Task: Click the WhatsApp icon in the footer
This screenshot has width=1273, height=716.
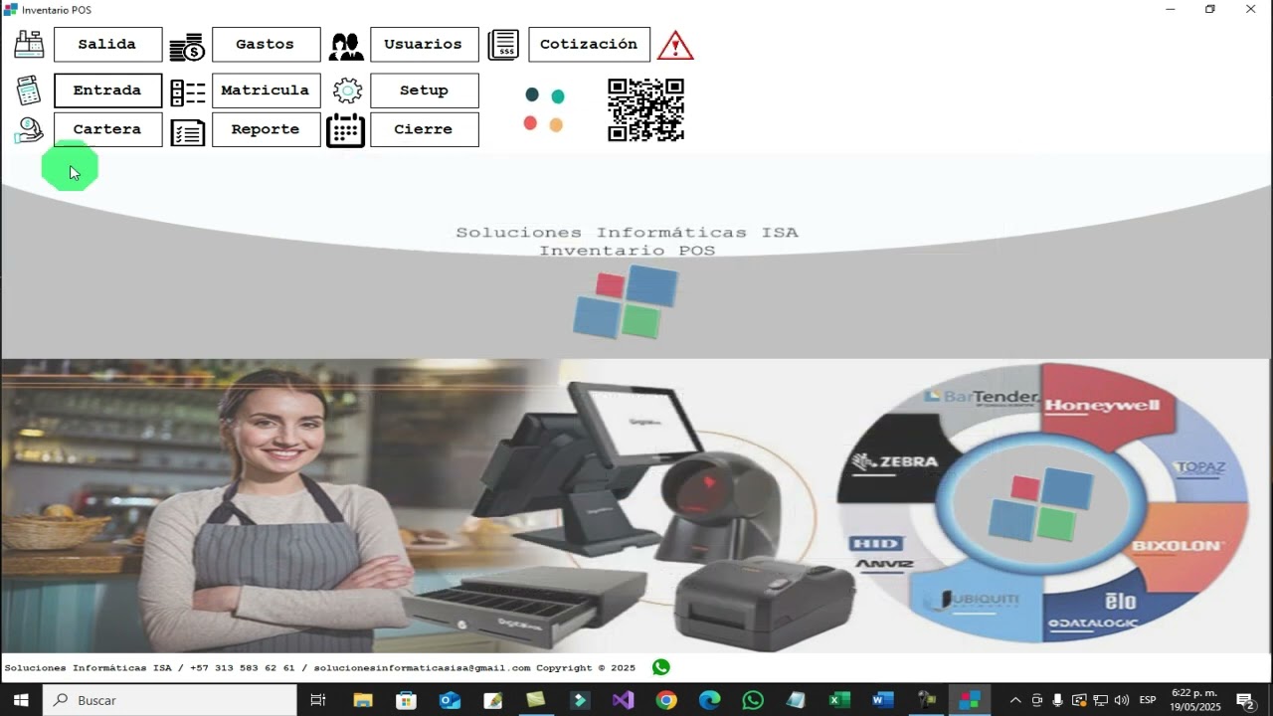Action: coord(661,667)
